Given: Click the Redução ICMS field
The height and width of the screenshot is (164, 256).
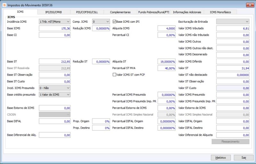Looking at the screenshot, I should pyautogui.click(x=101, y=28).
